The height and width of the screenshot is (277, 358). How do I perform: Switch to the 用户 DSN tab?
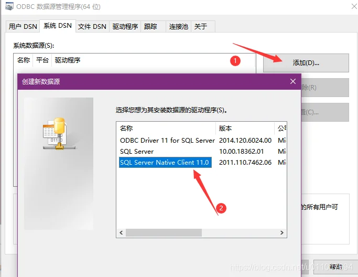(x=23, y=27)
